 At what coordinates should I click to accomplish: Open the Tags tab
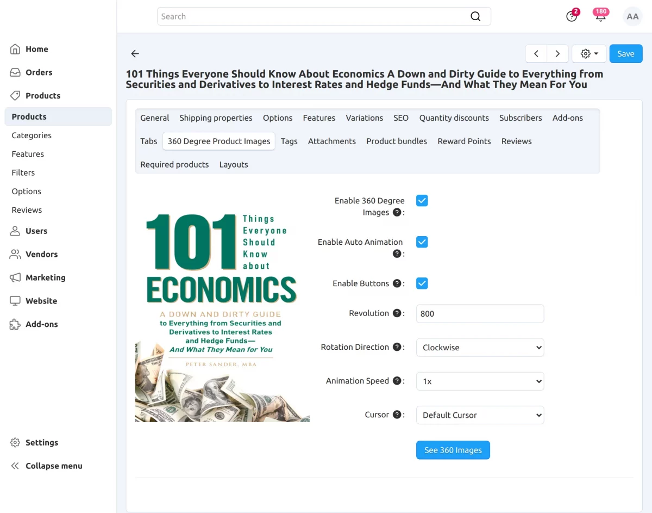(289, 141)
